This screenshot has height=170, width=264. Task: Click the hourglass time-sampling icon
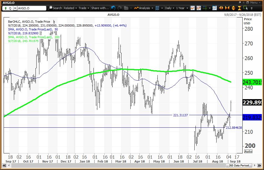pos(240,8)
